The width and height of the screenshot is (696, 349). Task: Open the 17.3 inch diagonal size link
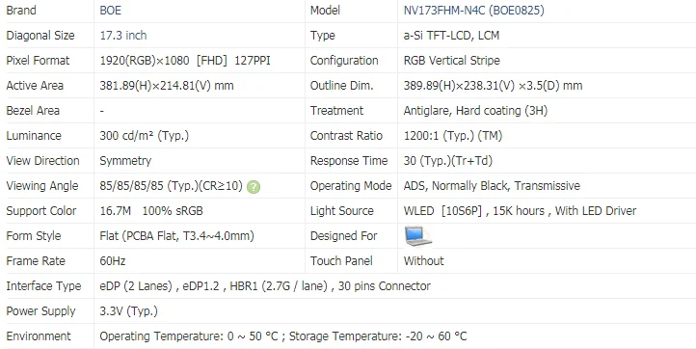point(123,36)
